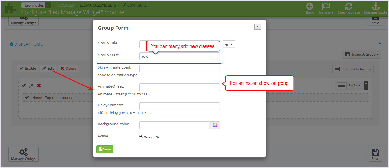Image resolution: width=389 pixels, height=168 pixels.
Task: Go to MODULES breadcrumb
Action: (65, 5)
